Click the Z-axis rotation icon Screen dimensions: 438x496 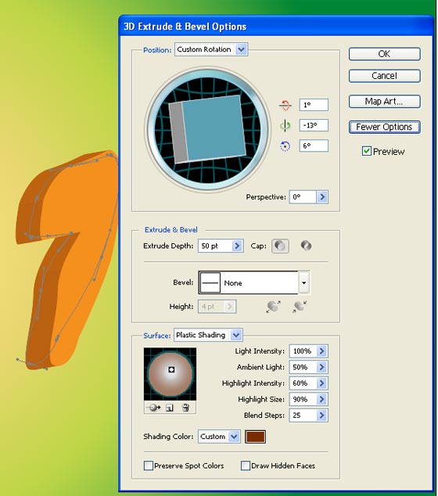pyautogui.click(x=285, y=146)
